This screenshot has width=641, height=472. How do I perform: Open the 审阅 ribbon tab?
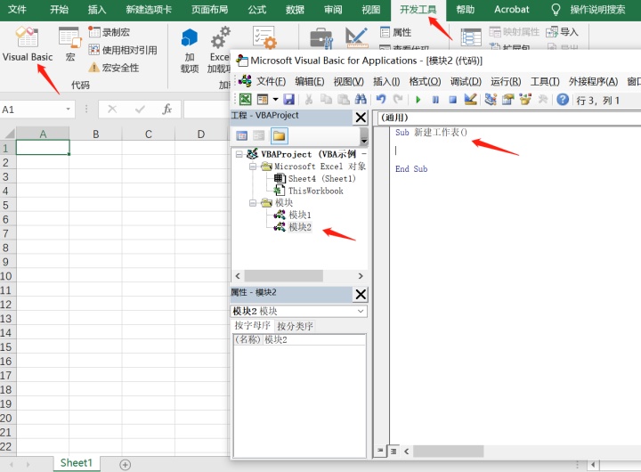pos(333,9)
